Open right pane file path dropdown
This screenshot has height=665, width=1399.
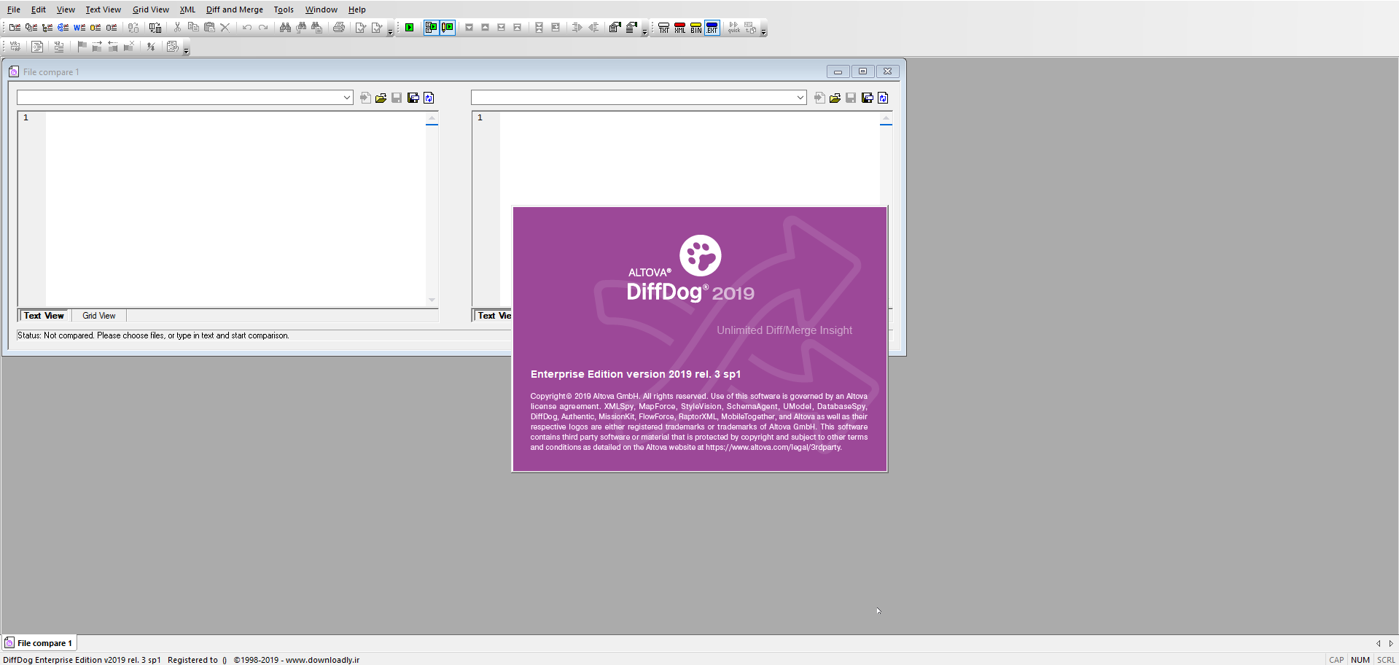pyautogui.click(x=800, y=98)
